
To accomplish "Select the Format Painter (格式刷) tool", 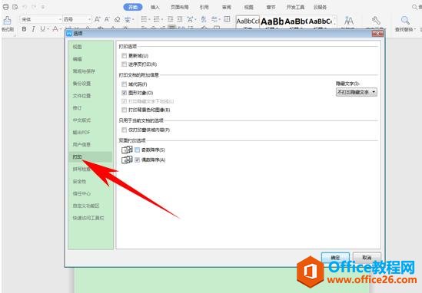I will [x=7, y=24].
